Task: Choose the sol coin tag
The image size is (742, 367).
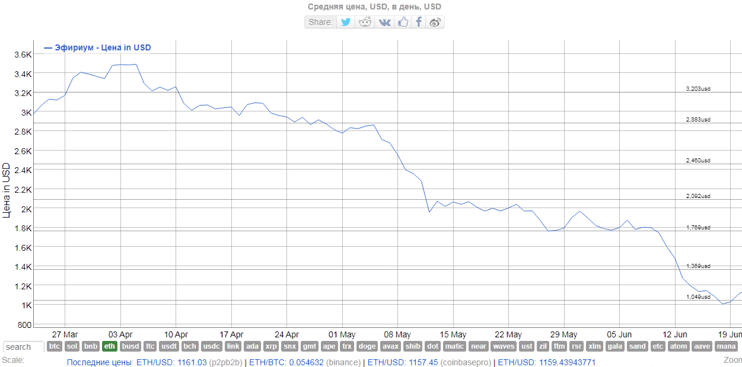Action: (72, 346)
